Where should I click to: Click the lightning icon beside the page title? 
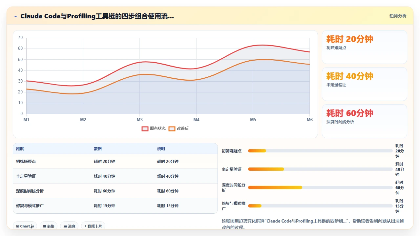point(16,16)
